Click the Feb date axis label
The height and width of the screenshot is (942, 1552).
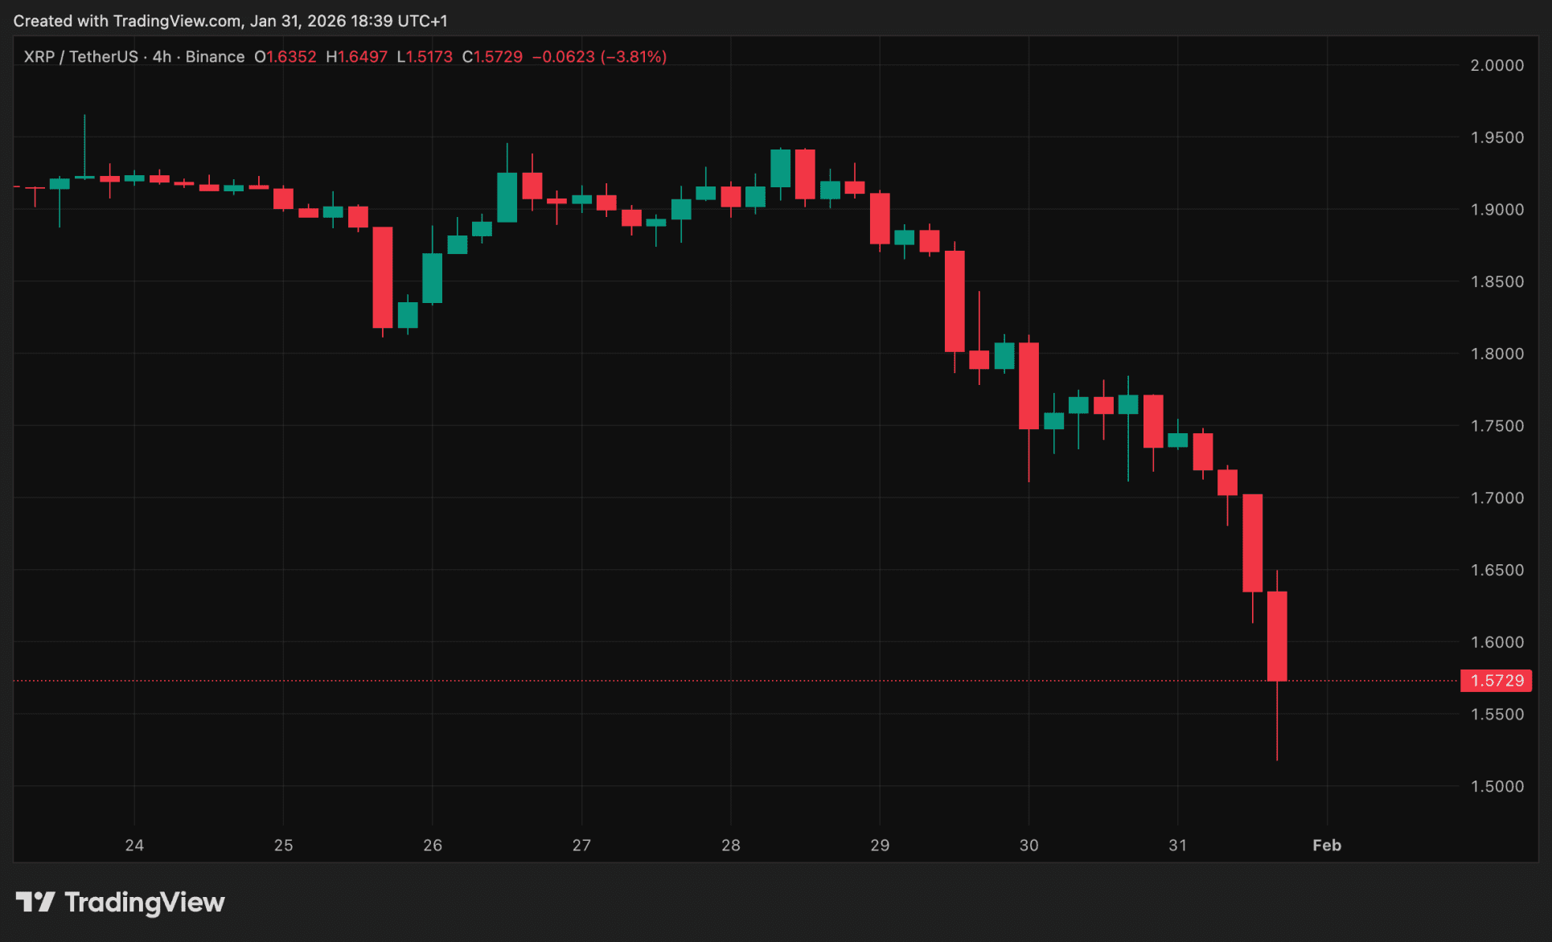click(1326, 845)
